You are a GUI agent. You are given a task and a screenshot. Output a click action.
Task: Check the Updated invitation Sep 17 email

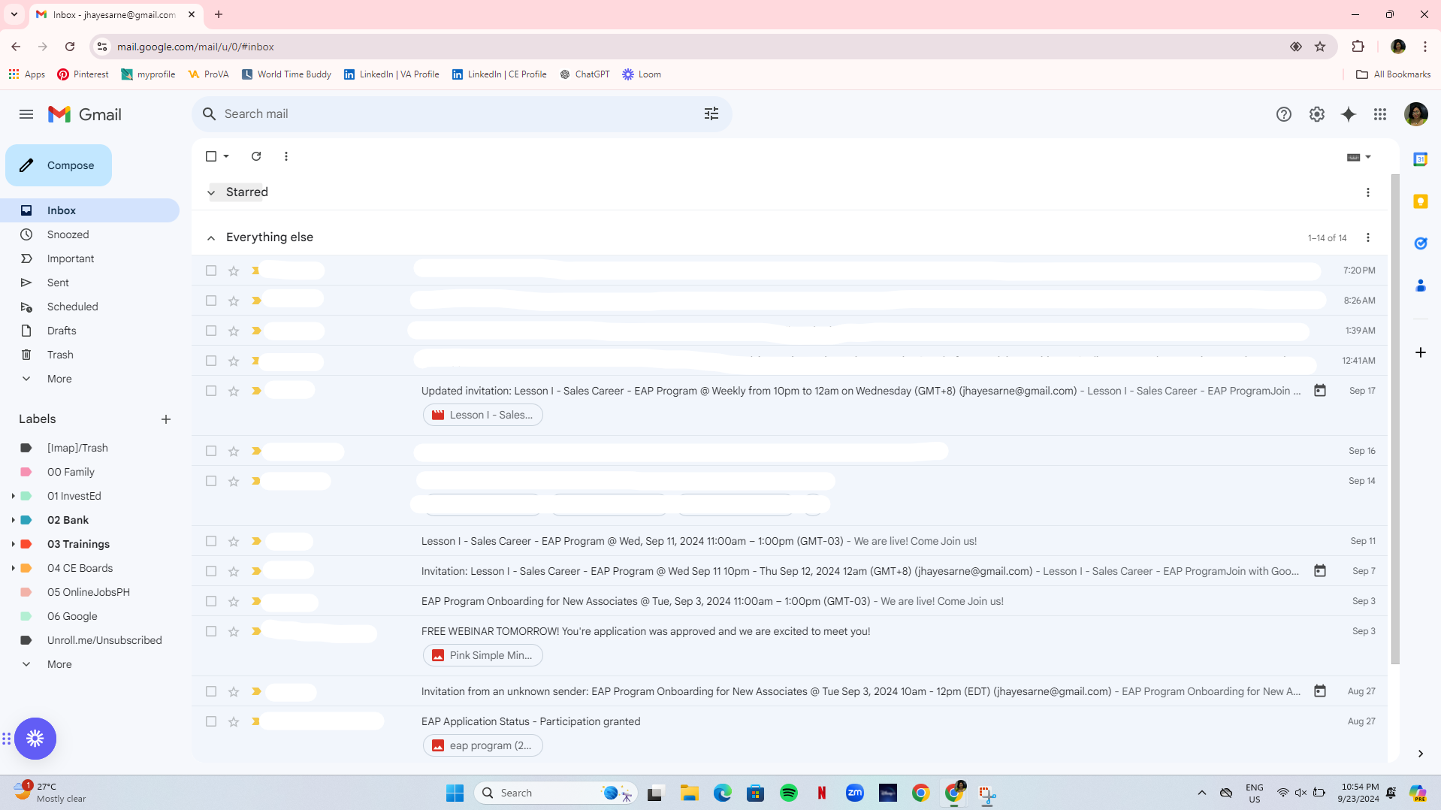click(211, 391)
